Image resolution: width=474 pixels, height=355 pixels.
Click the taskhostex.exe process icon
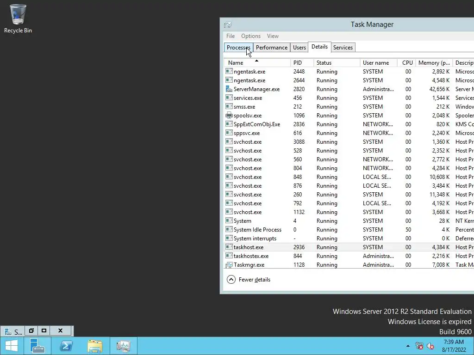click(229, 256)
